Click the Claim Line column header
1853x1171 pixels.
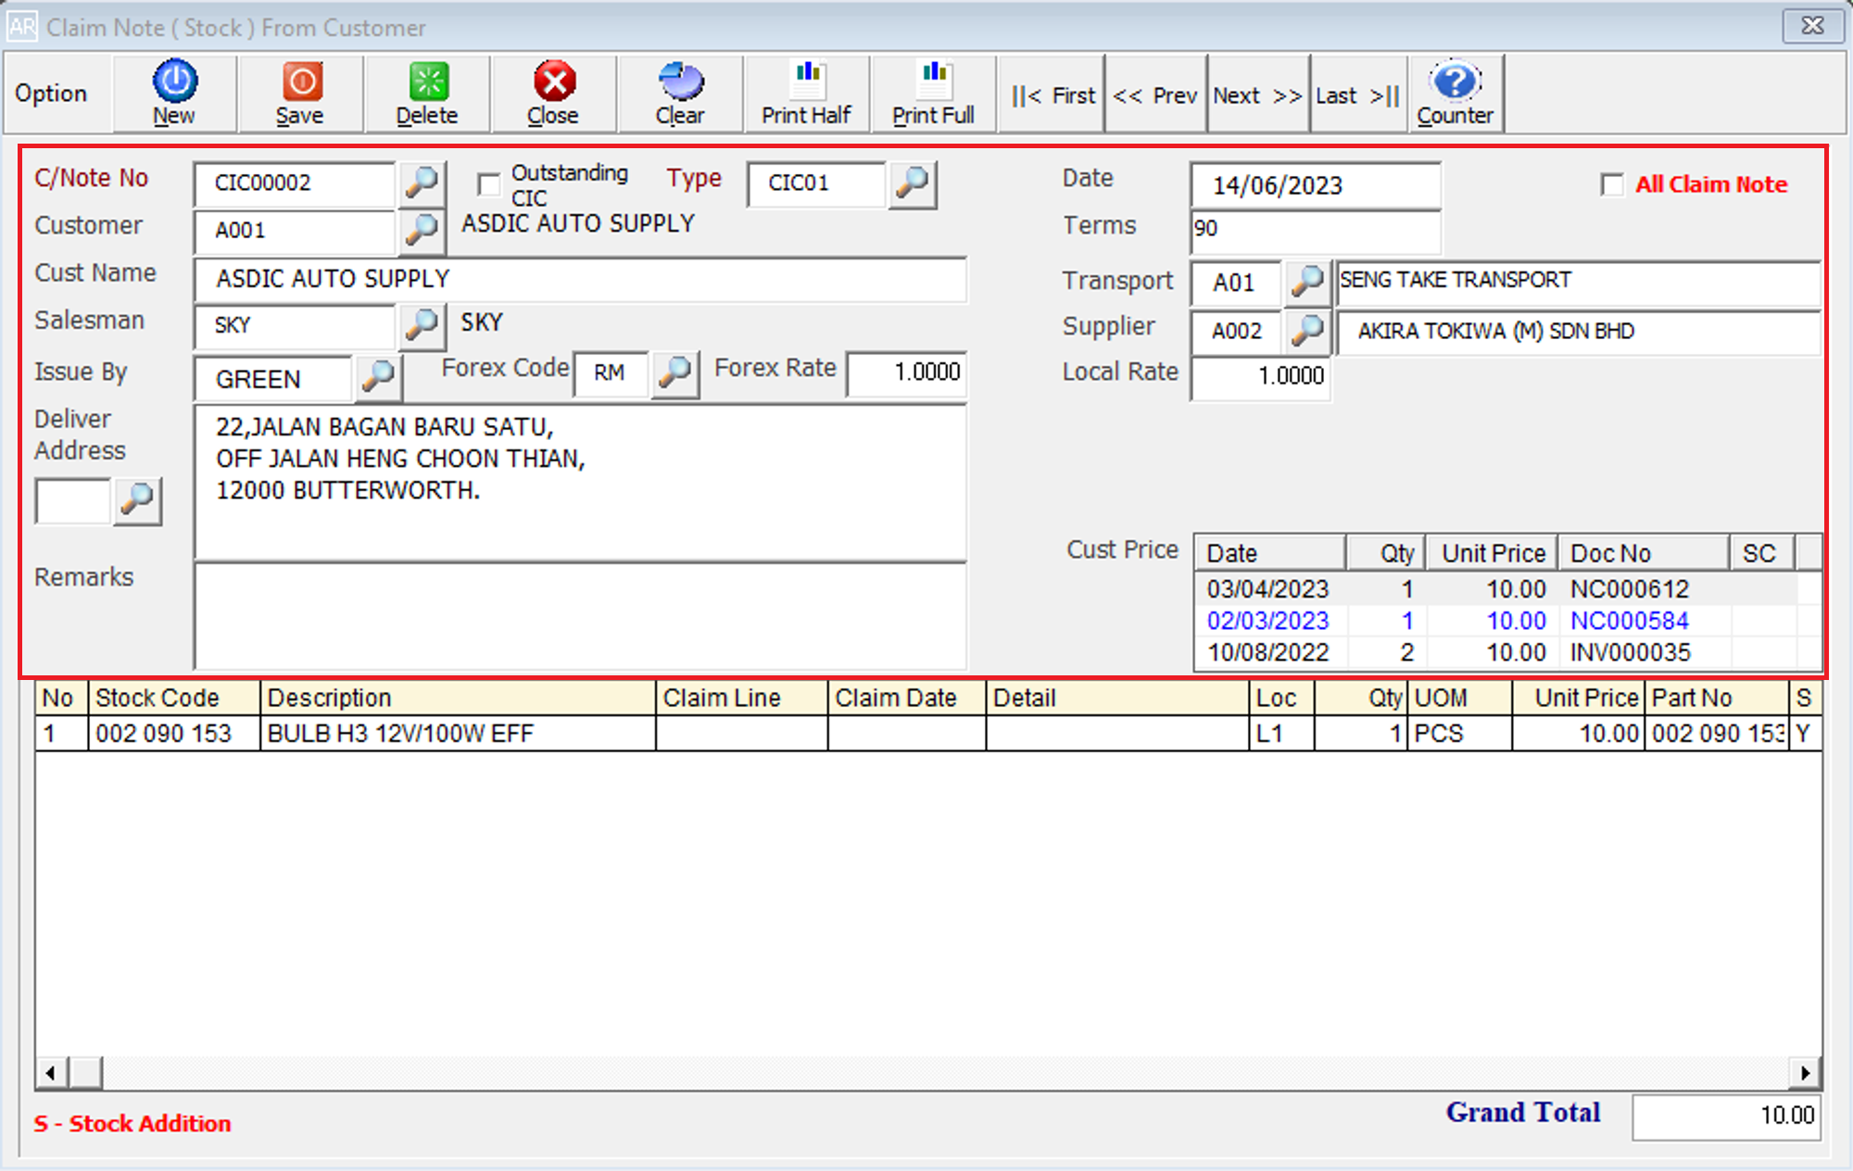pos(741,698)
